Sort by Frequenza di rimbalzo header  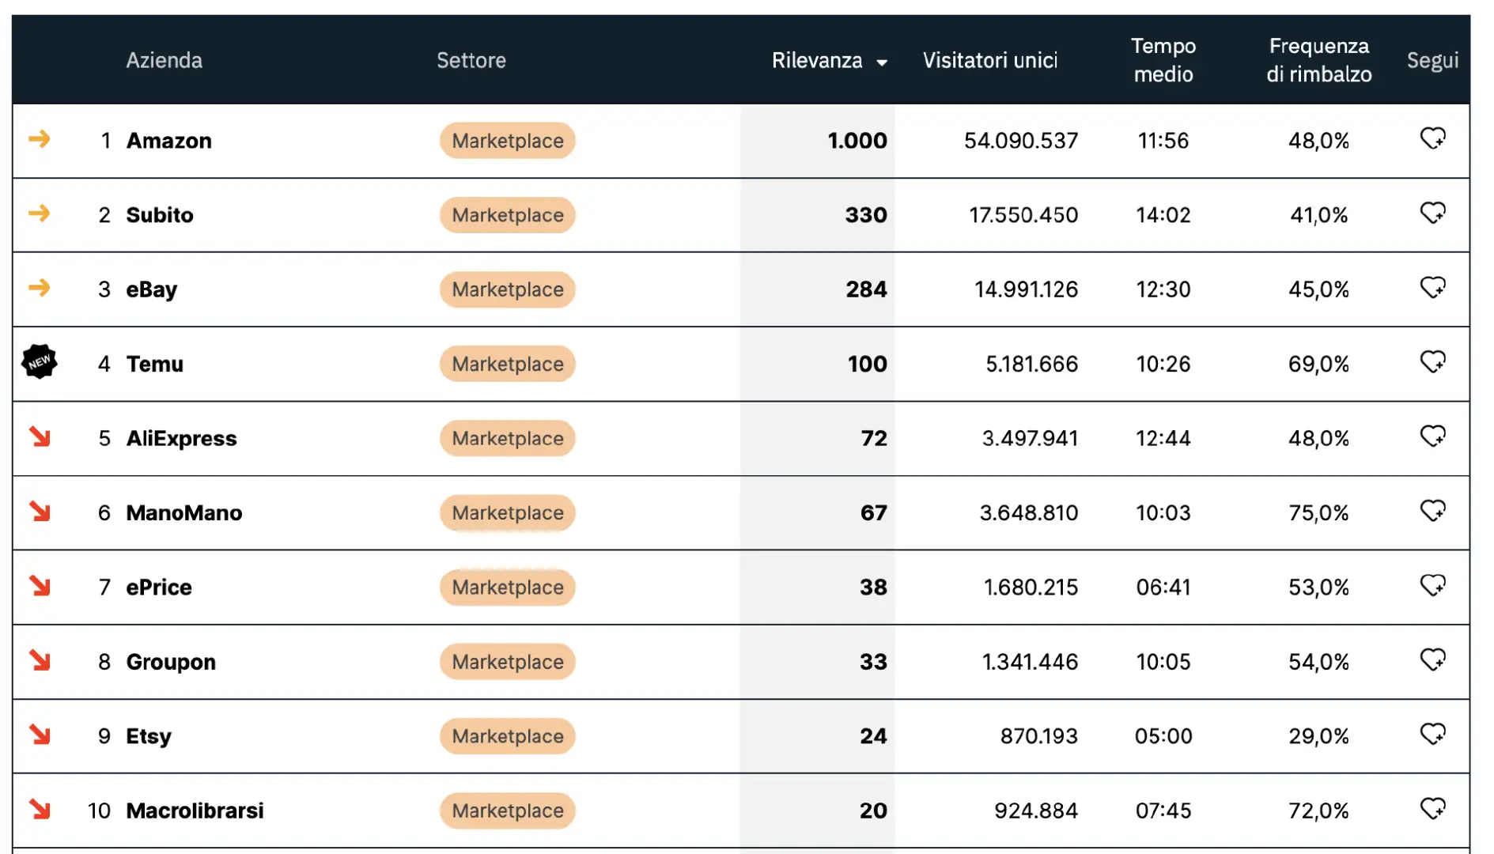tap(1319, 60)
